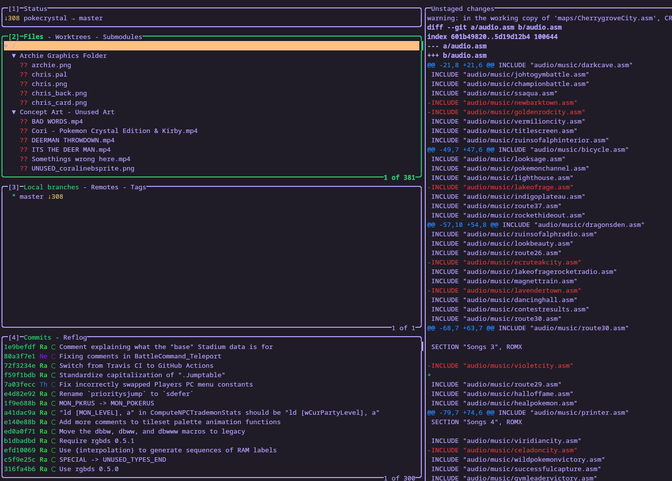Click the ↓308 behind-count in Status panel

coord(12,18)
